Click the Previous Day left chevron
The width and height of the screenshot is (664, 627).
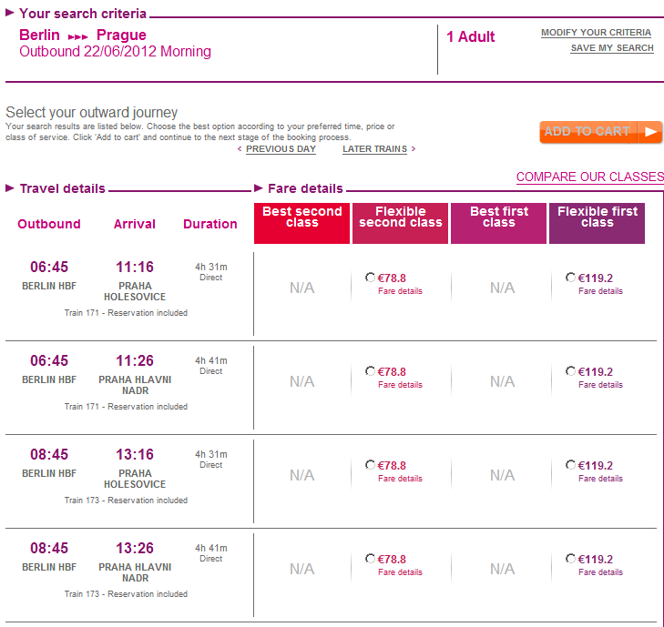[x=240, y=149]
